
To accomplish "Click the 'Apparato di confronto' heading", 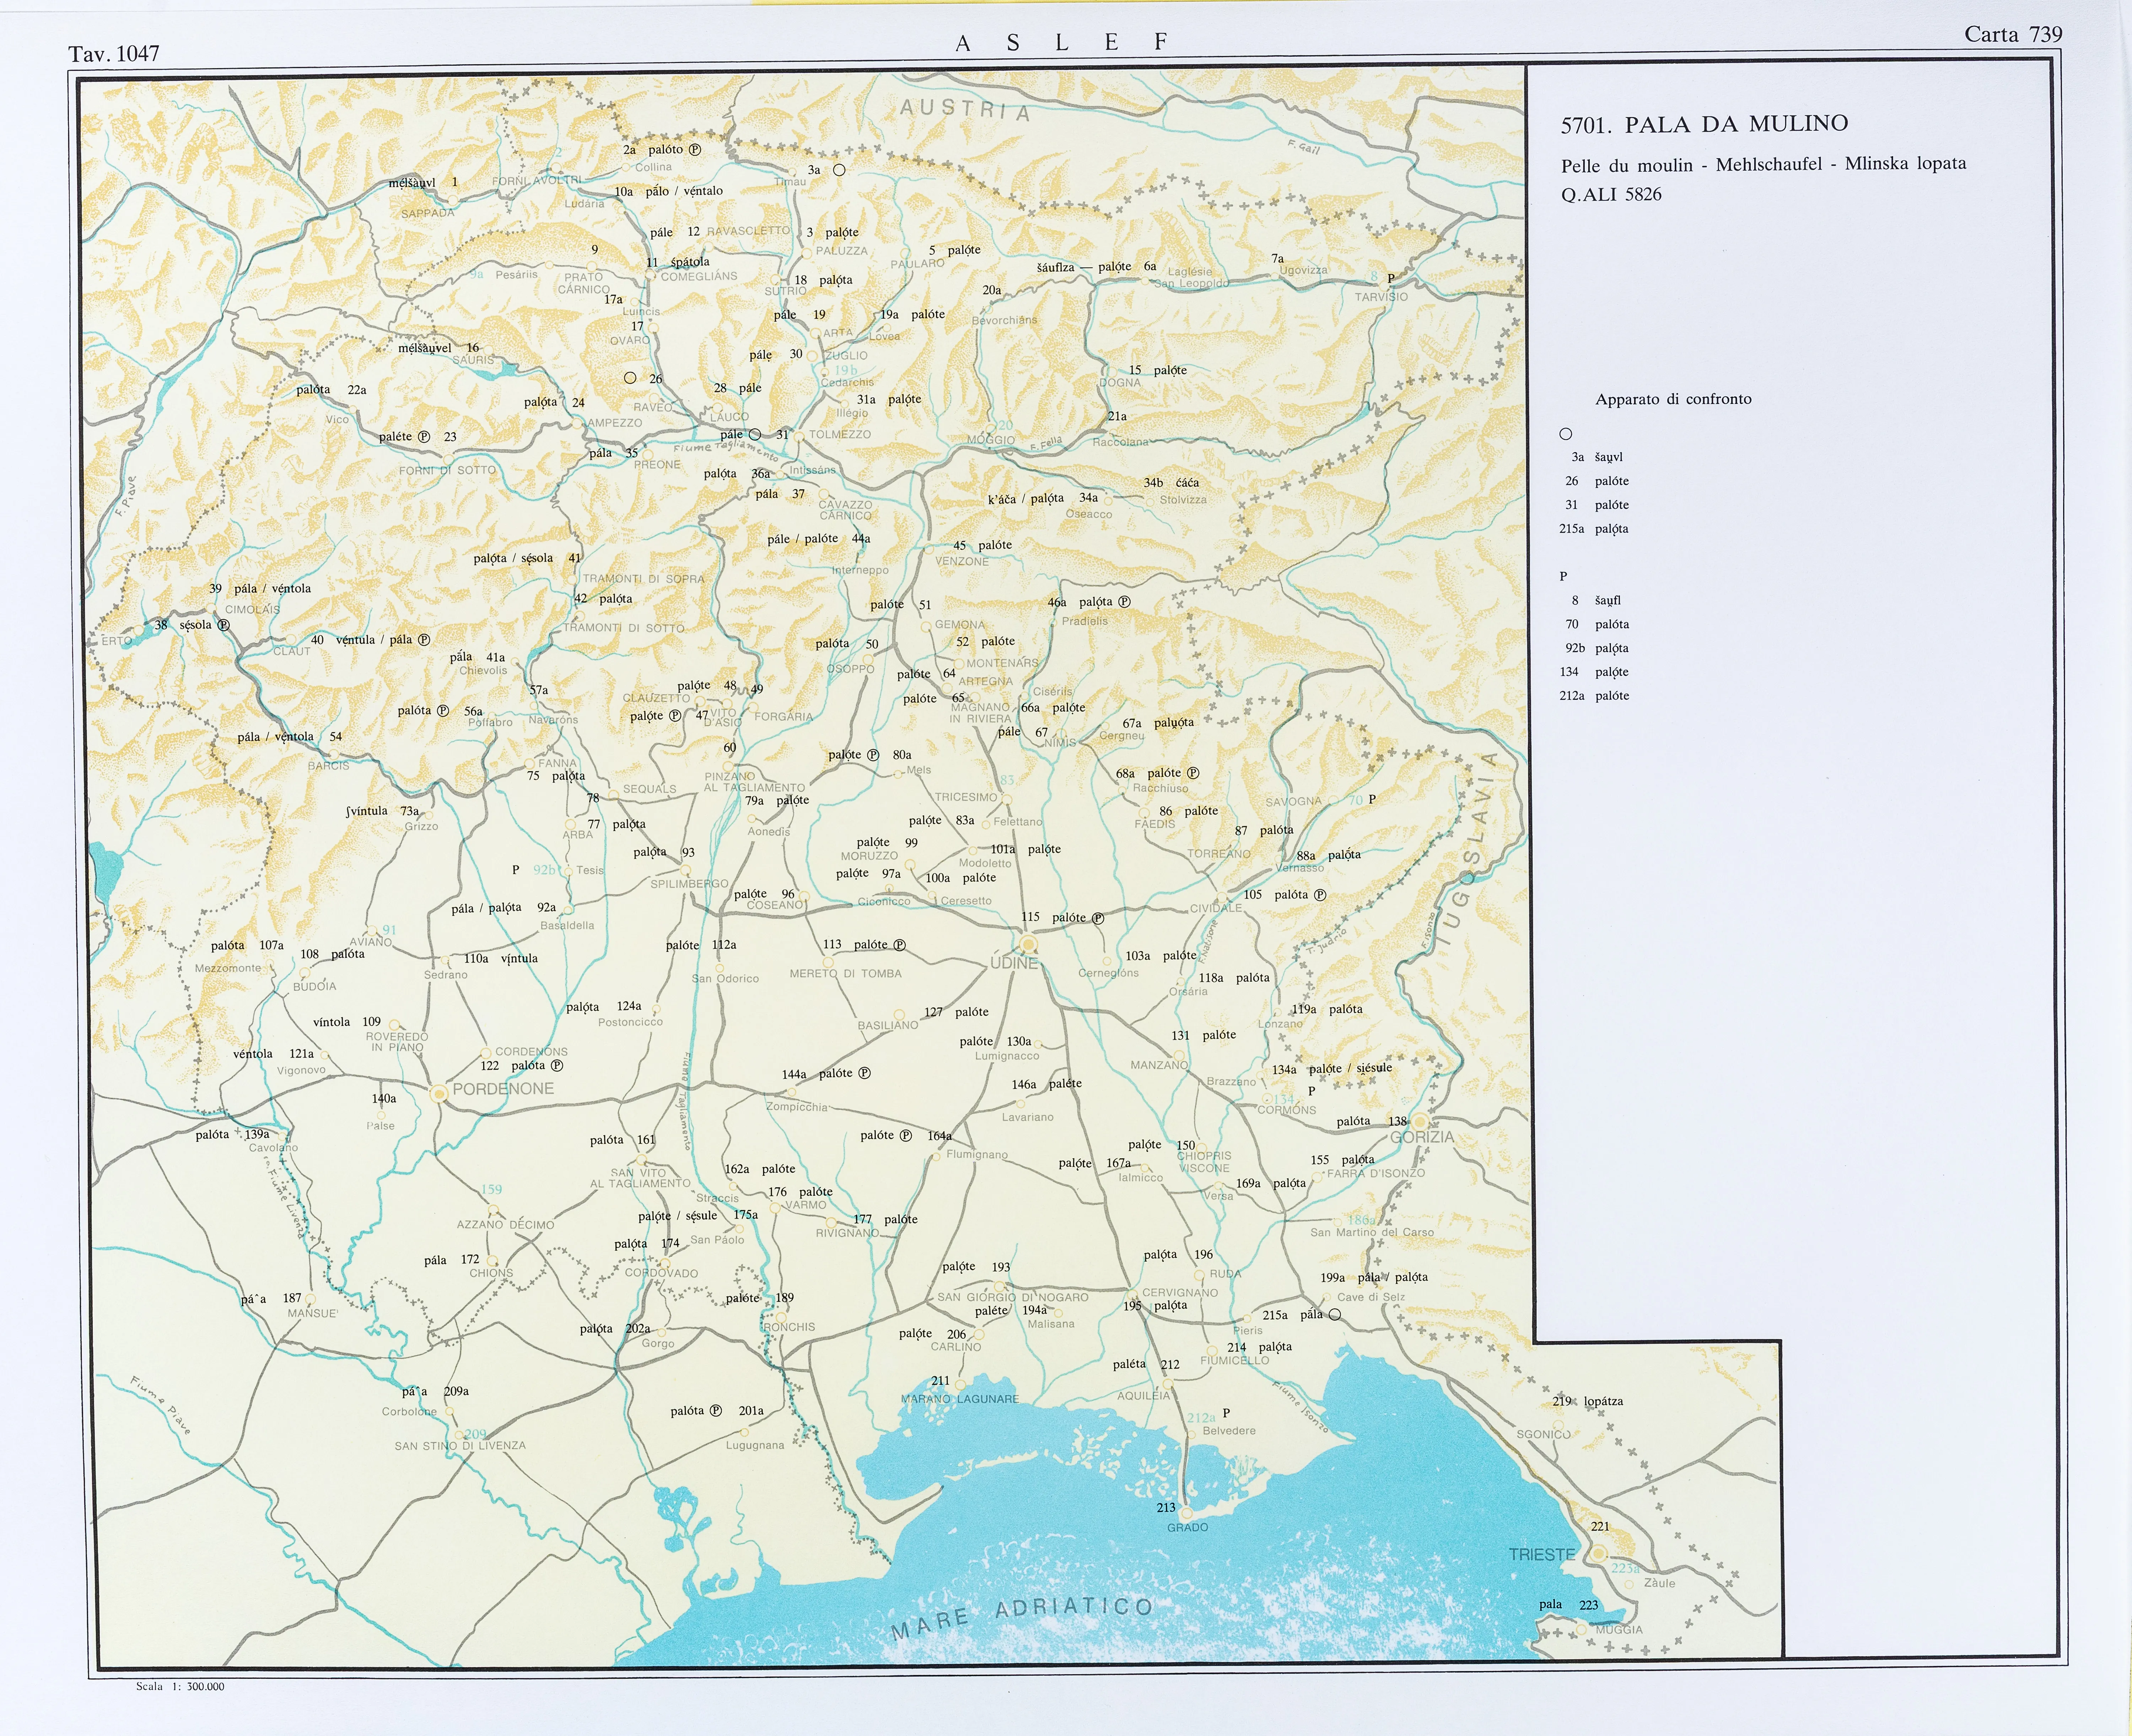I will (x=1673, y=399).
